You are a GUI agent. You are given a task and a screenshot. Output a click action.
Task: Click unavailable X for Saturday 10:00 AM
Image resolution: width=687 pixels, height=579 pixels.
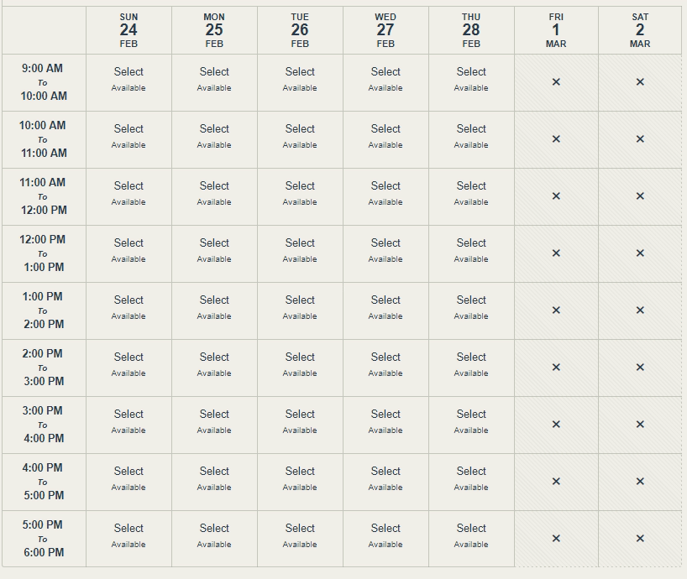point(640,138)
